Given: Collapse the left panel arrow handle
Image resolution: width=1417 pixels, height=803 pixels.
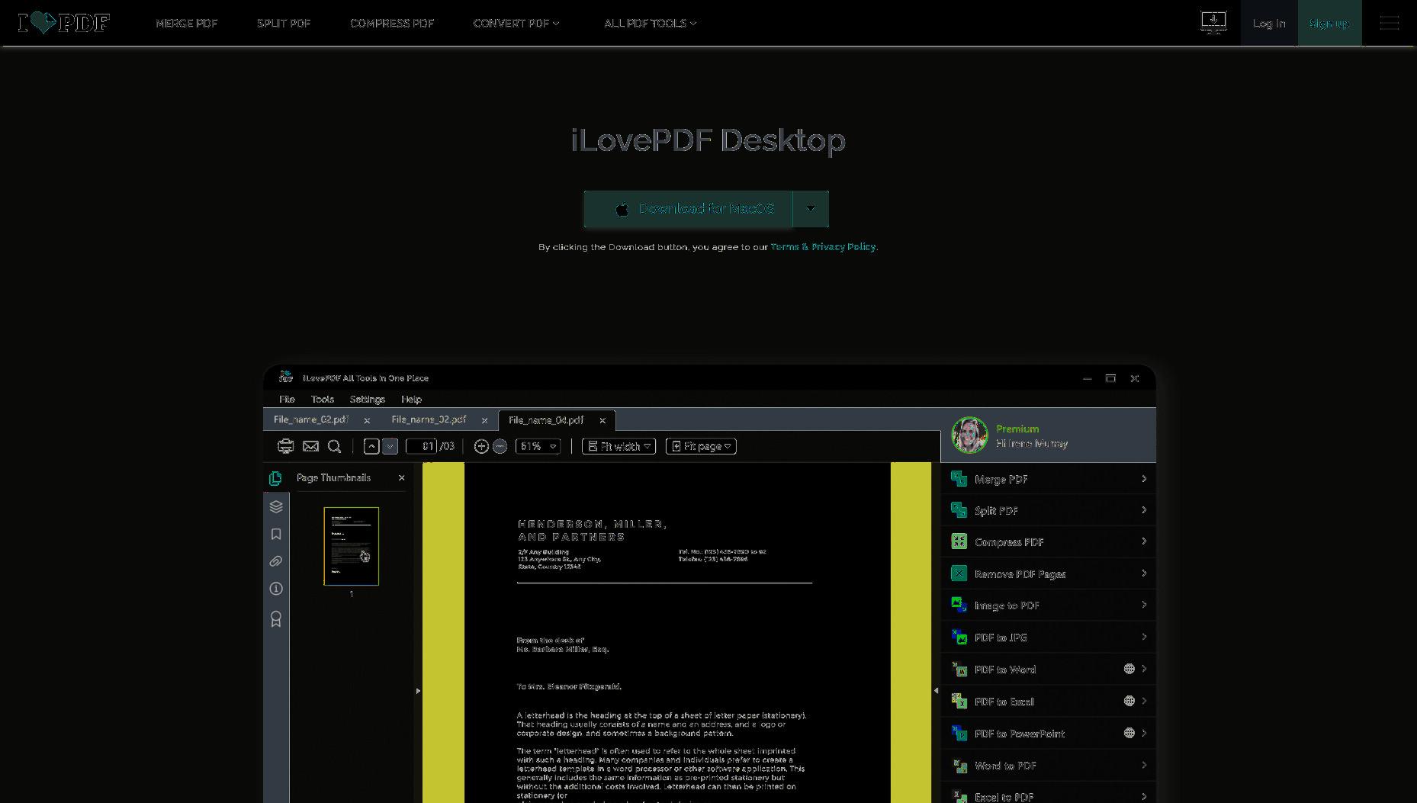Looking at the screenshot, I should pos(418,691).
